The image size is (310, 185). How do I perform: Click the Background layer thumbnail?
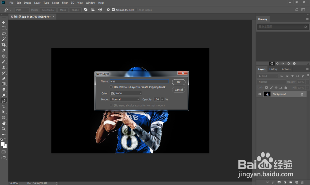[x=267, y=94]
